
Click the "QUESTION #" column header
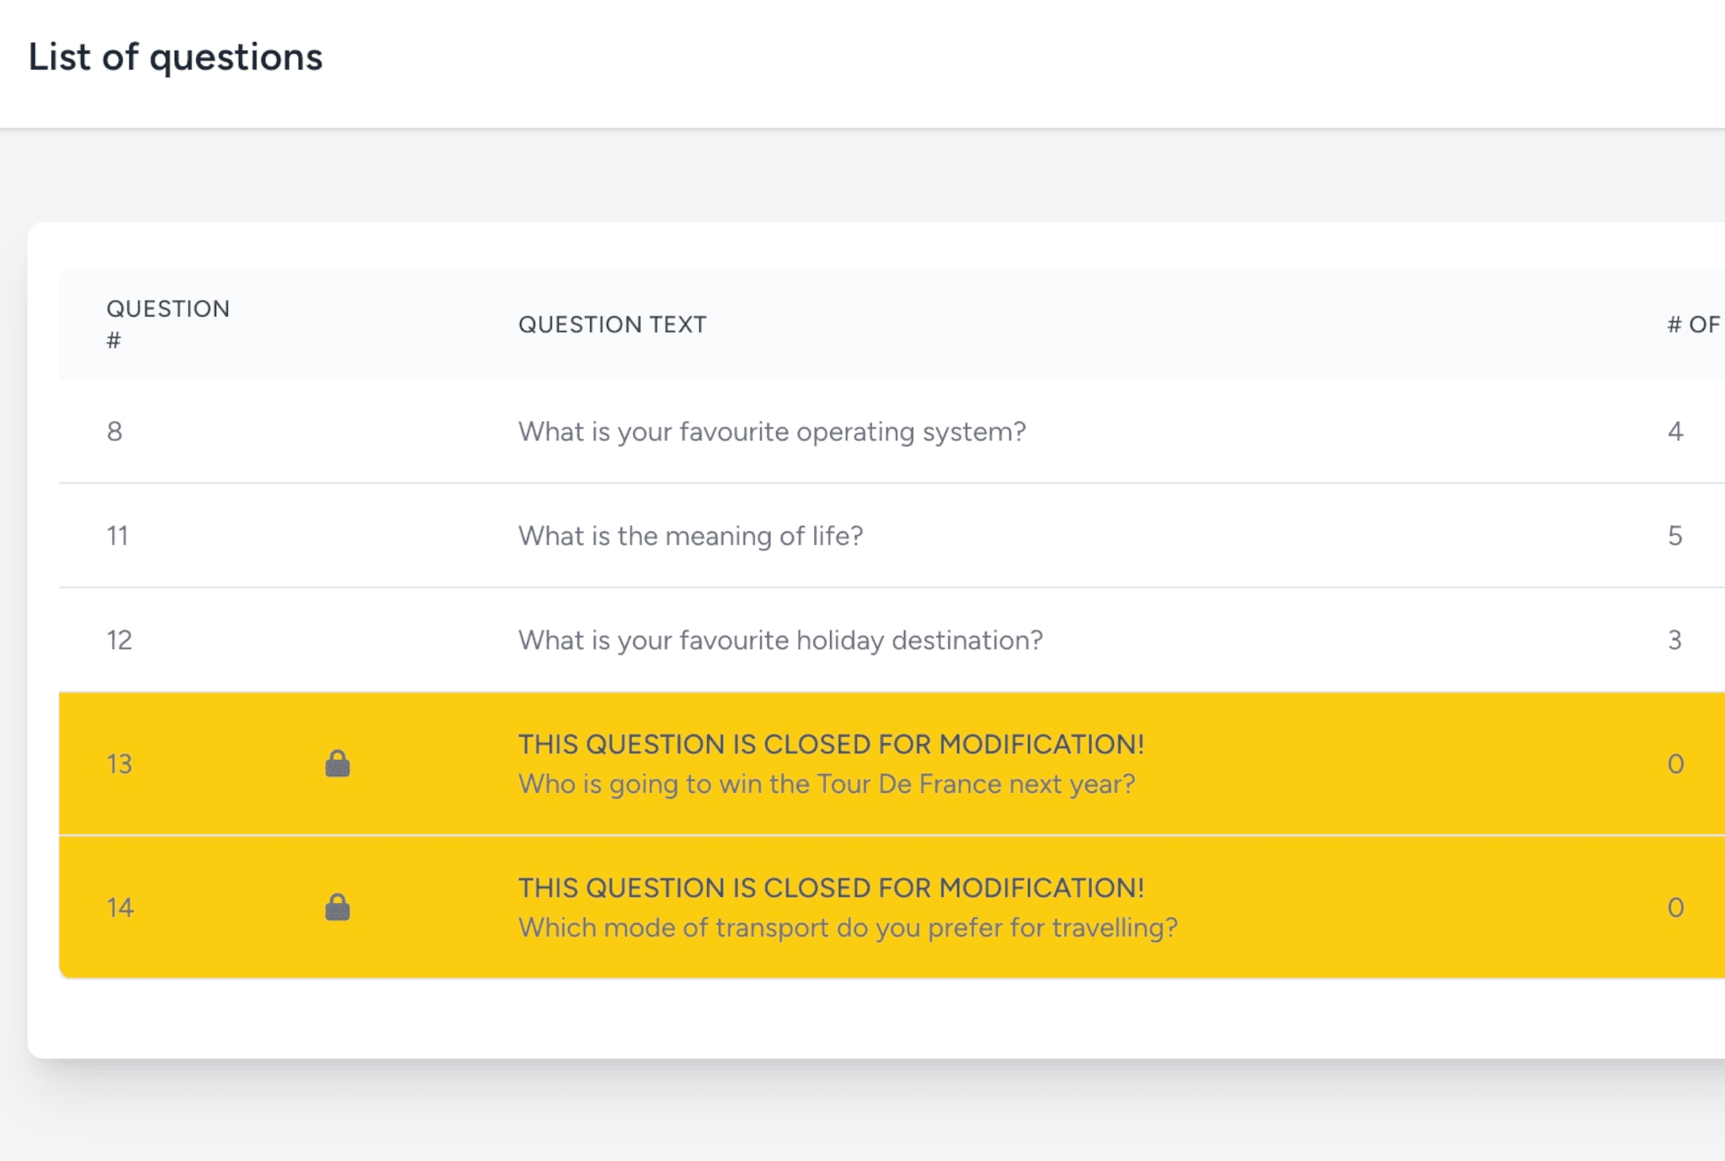pyautogui.click(x=167, y=324)
